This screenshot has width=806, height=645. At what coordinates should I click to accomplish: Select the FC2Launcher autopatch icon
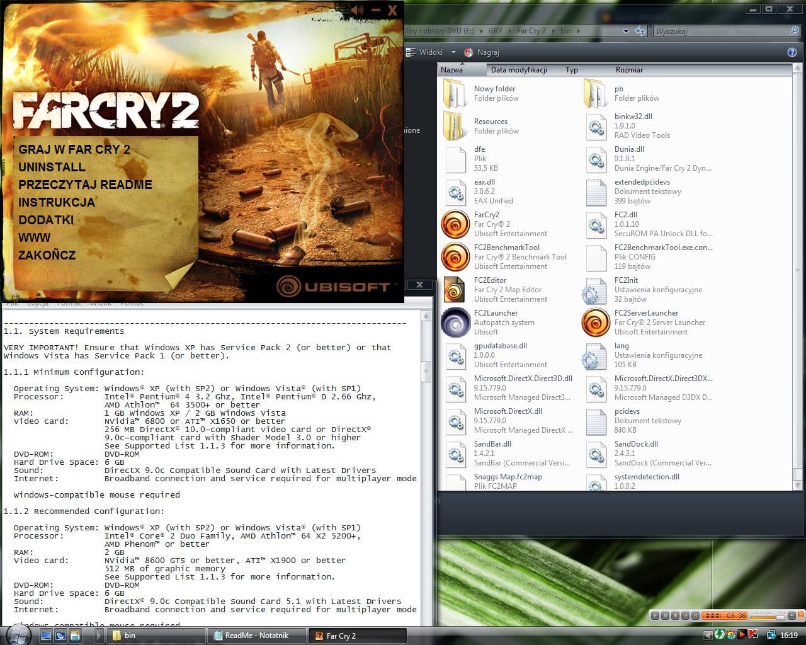455,322
